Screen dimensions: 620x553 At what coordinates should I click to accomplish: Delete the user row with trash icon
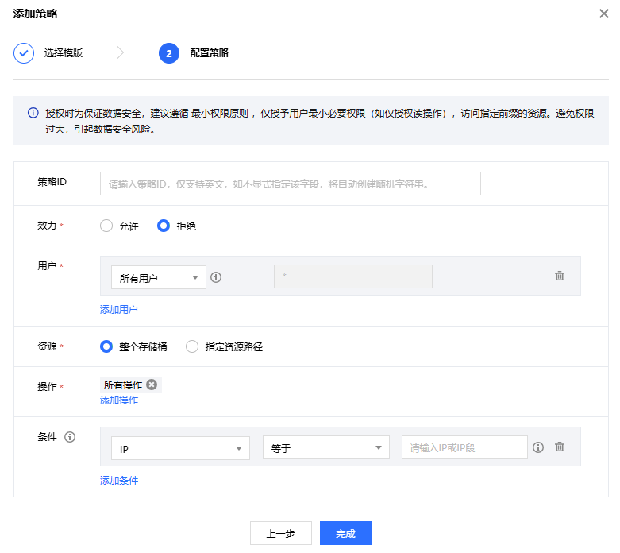(x=560, y=276)
